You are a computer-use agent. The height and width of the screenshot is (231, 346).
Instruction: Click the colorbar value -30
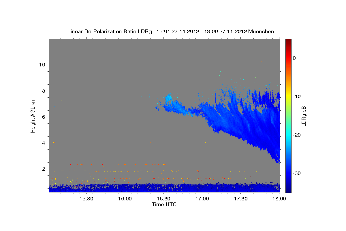pyautogui.click(x=297, y=173)
